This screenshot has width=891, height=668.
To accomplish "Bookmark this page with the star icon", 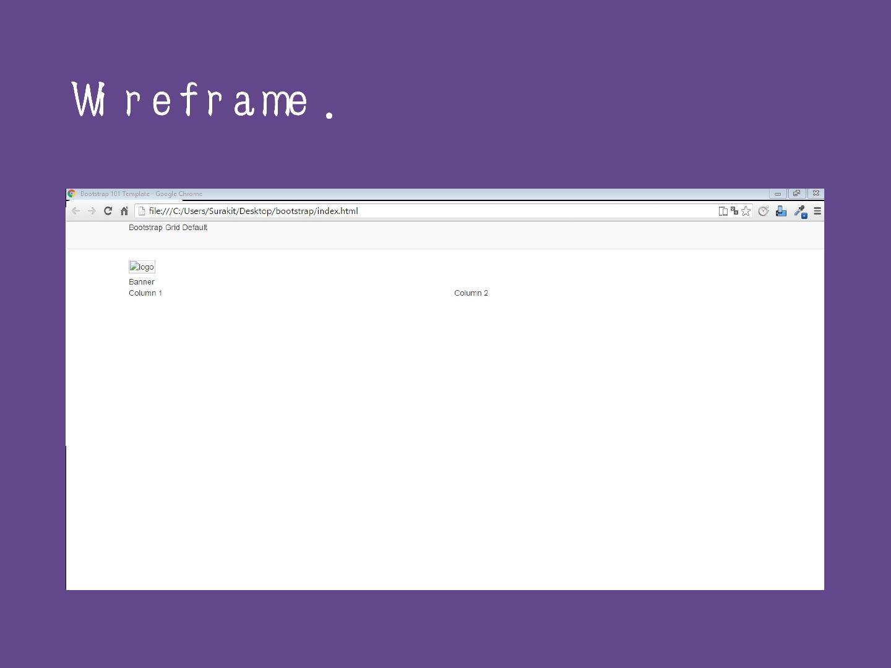I will [746, 211].
